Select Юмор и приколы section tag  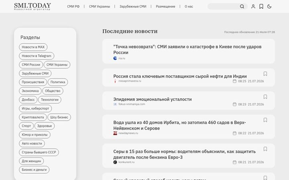tap(35, 135)
